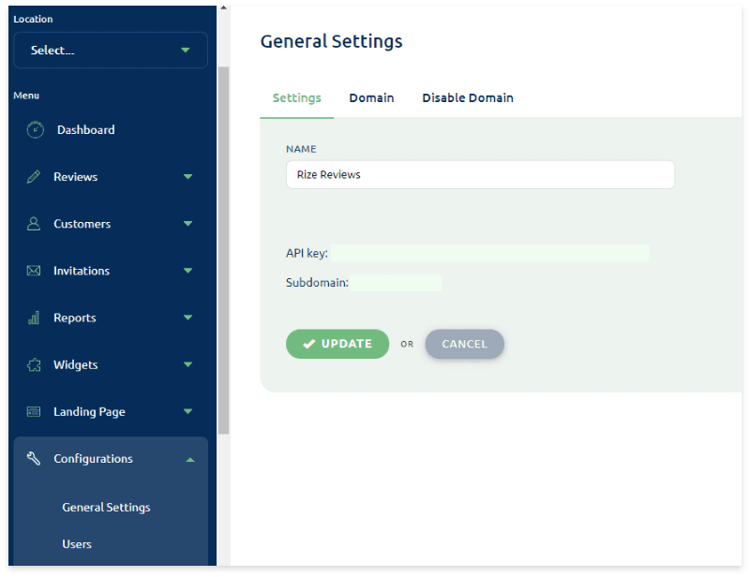Expand the Invitations submenu arrow
Viewport: 750px width, 577px height.
pyautogui.click(x=187, y=271)
